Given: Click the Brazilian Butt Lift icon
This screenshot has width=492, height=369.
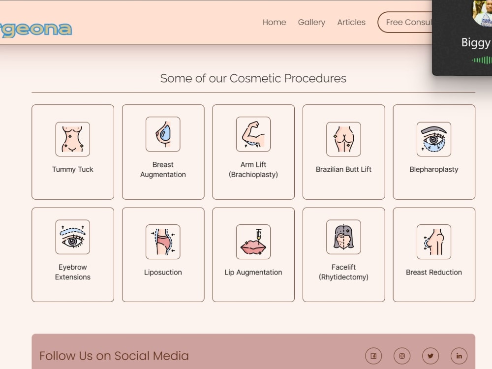Looking at the screenshot, I should pyautogui.click(x=343, y=139).
